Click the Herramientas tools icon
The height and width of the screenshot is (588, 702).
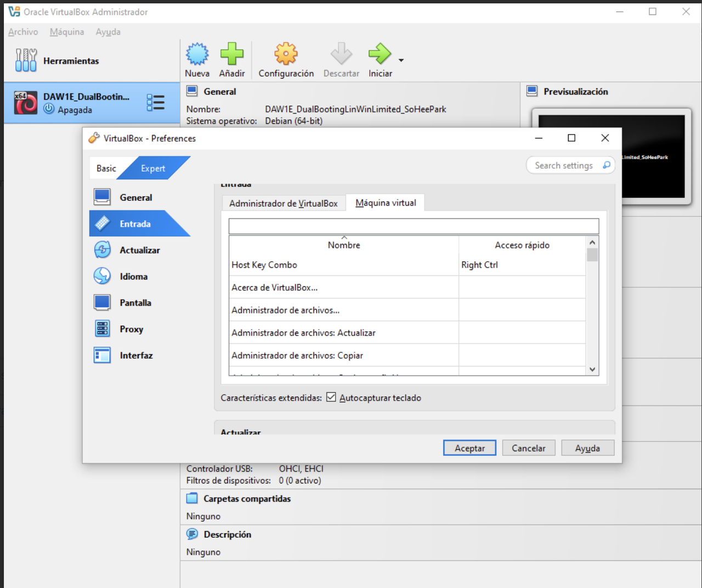(x=25, y=59)
